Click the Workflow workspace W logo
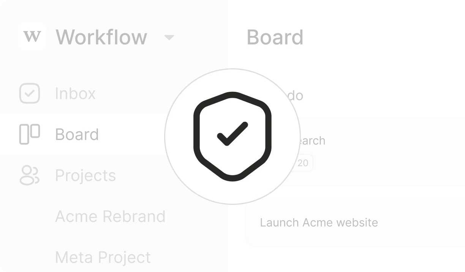Viewport: 465px width, 272px height. point(32,37)
